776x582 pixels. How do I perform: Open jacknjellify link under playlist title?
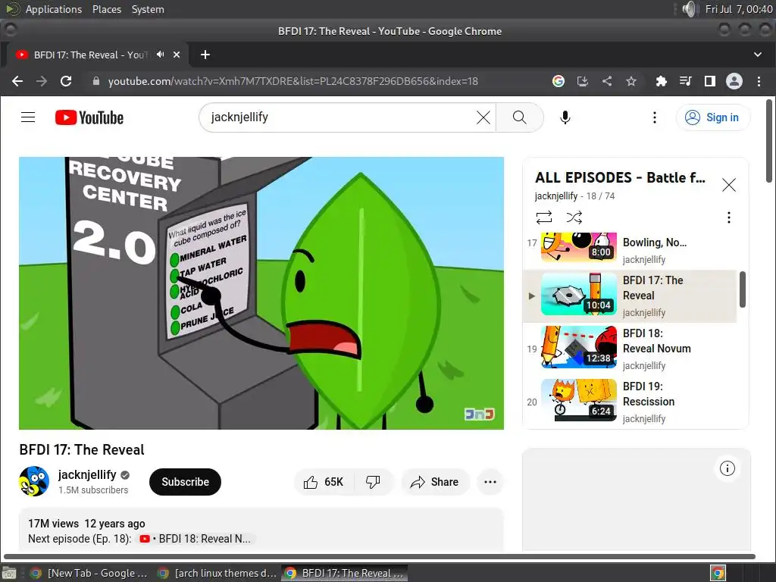(555, 196)
